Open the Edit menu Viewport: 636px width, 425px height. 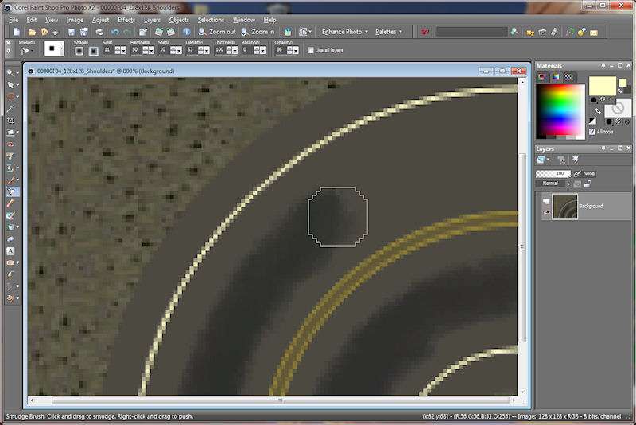(x=32, y=19)
